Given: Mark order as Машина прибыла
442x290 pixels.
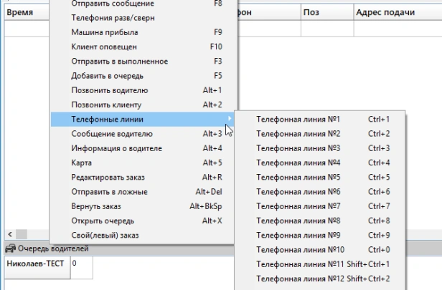Looking at the screenshot, I should tap(105, 32).
